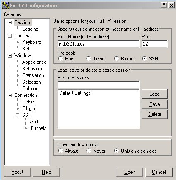Click the PuTTY icon in title bar
This screenshot has height=180, width=176.
coord(5,5)
